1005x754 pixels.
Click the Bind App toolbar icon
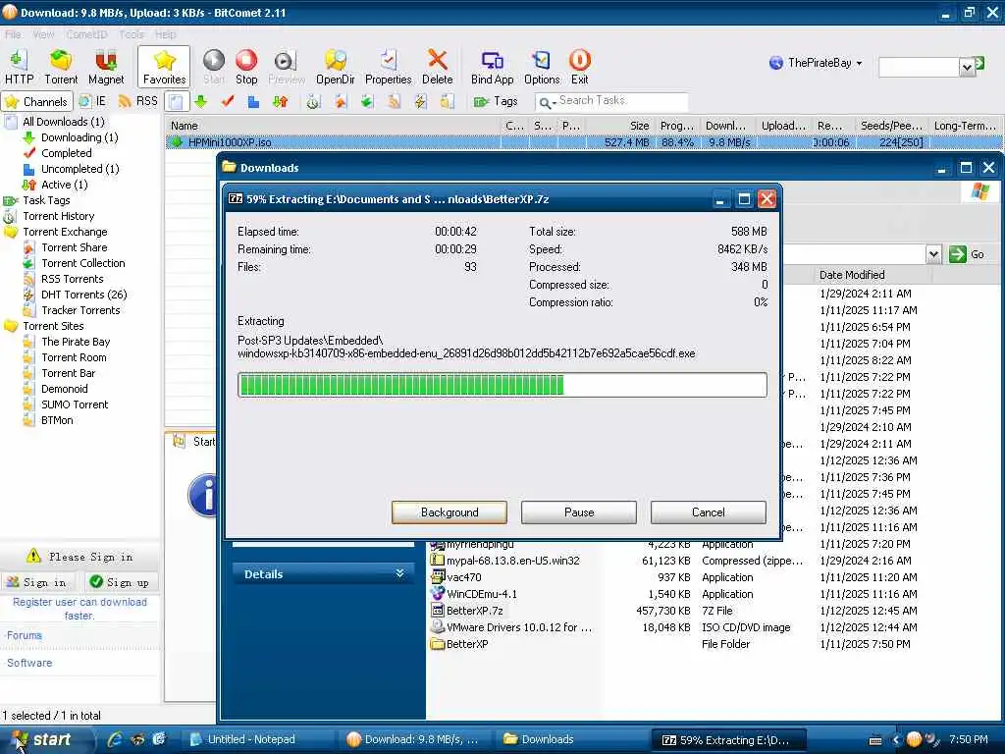pyautogui.click(x=492, y=67)
